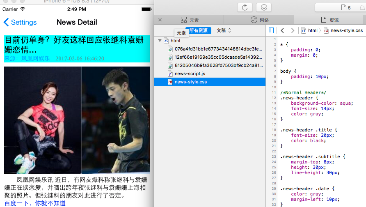Tap the news photo in the article

tap(77, 120)
